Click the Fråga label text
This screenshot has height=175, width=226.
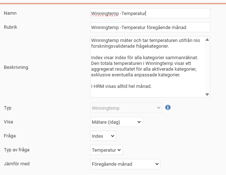tap(10, 136)
